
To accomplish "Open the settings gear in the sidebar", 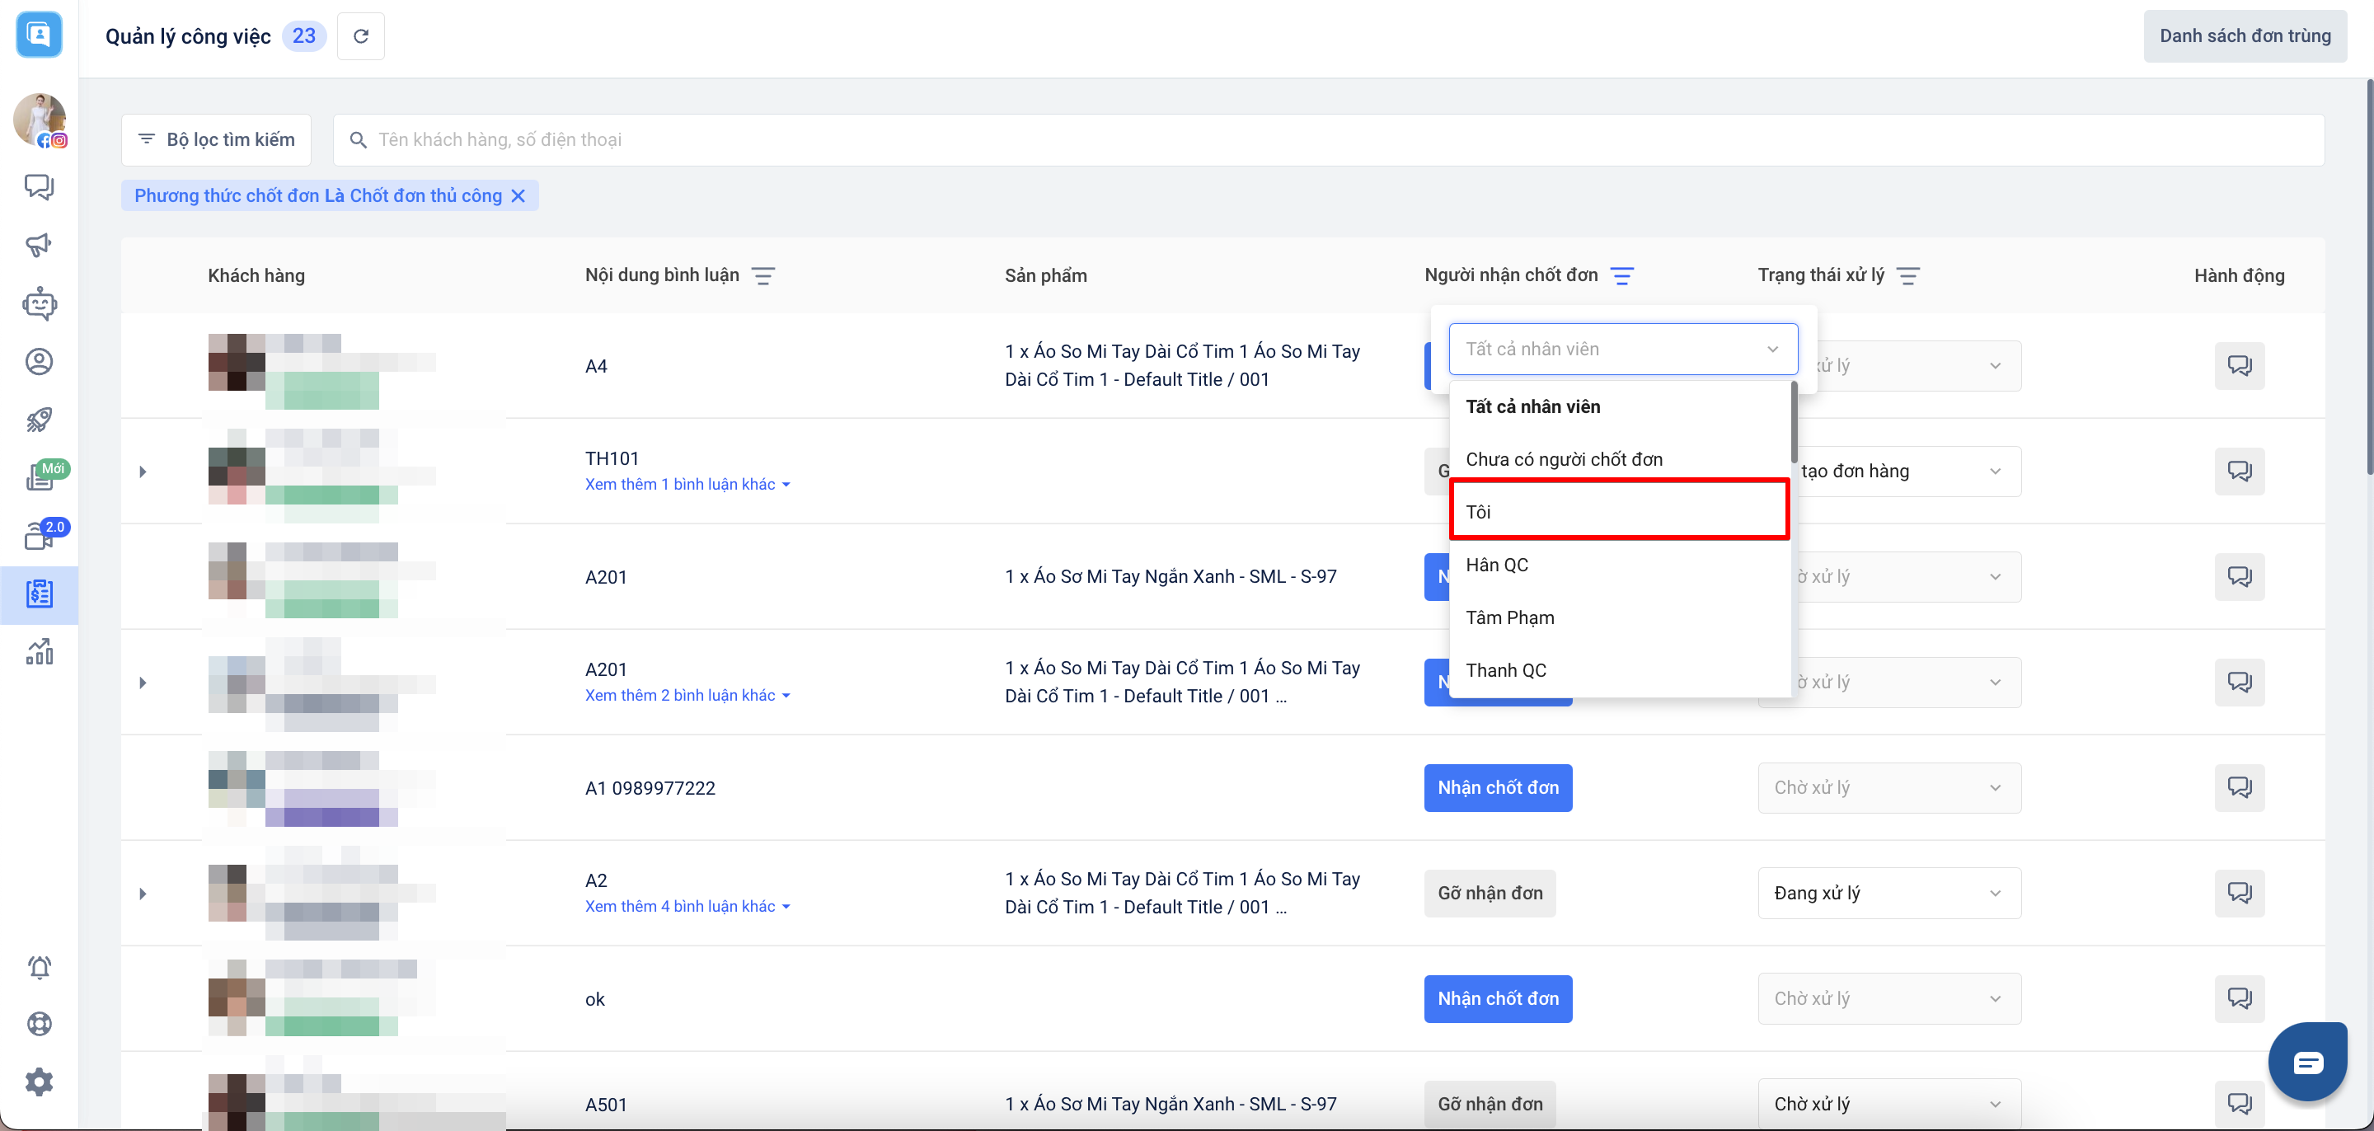I will pos(39,1082).
